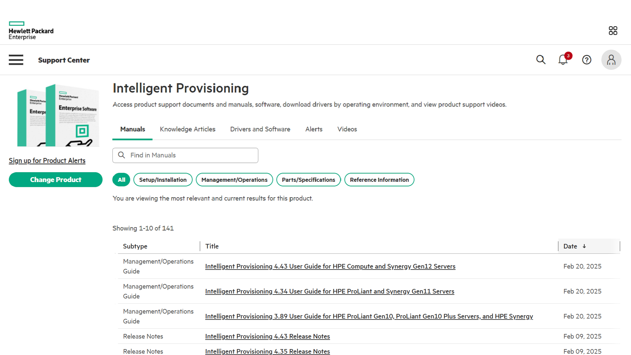Viewport: 631px width, 355px height.
Task: Click the Change Product button
Action: click(56, 180)
